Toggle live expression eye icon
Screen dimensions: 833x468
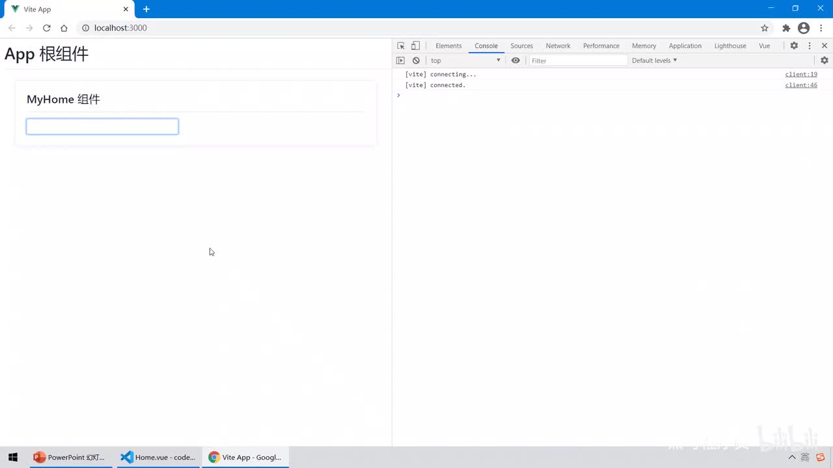click(515, 60)
